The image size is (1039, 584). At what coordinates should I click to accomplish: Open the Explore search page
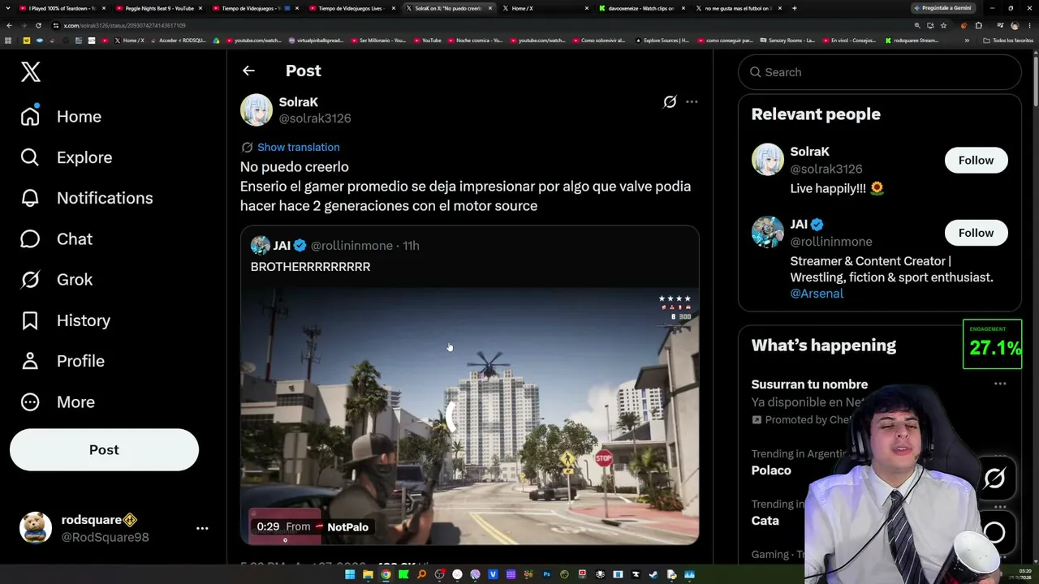pyautogui.click(x=67, y=157)
